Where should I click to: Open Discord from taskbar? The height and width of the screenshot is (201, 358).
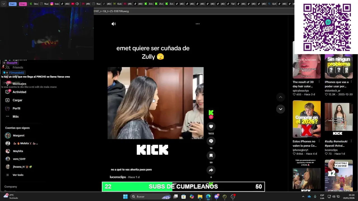[216, 197]
